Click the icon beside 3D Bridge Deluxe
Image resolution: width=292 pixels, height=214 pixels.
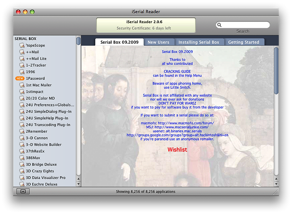click(22, 164)
